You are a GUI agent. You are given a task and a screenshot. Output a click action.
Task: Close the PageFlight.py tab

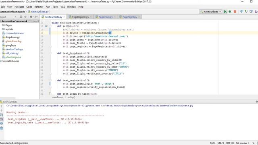139,17
